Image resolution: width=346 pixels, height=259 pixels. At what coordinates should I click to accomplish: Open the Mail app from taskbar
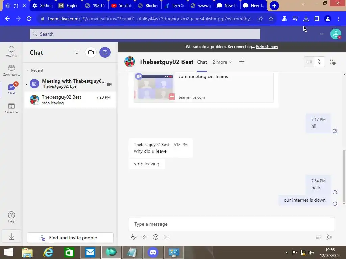tap(90, 252)
